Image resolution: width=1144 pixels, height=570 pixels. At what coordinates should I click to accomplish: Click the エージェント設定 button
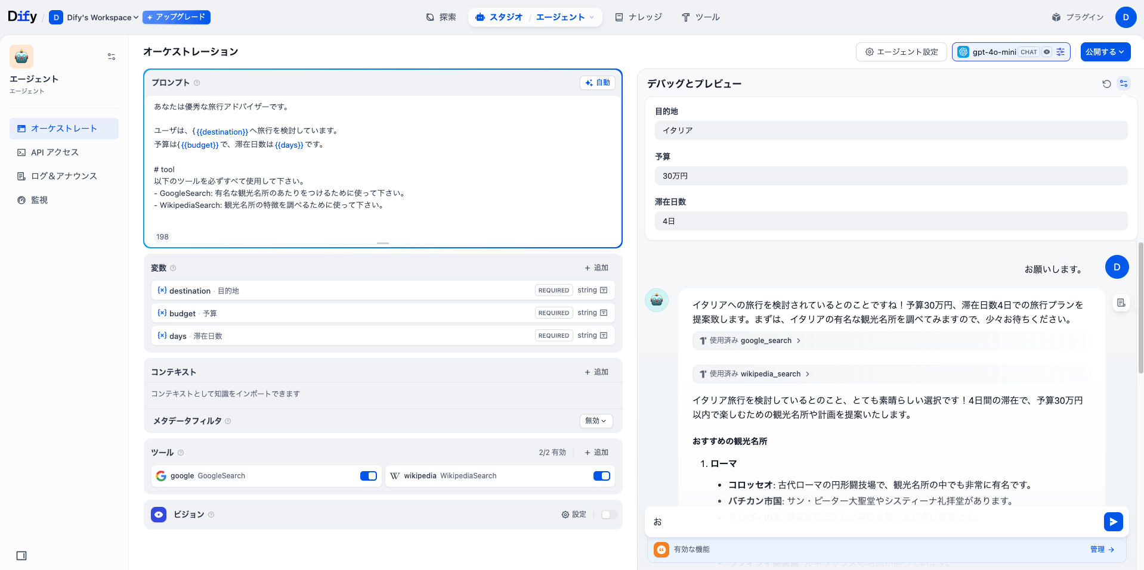pyautogui.click(x=901, y=52)
